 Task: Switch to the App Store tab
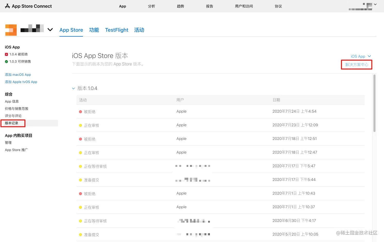click(x=71, y=30)
